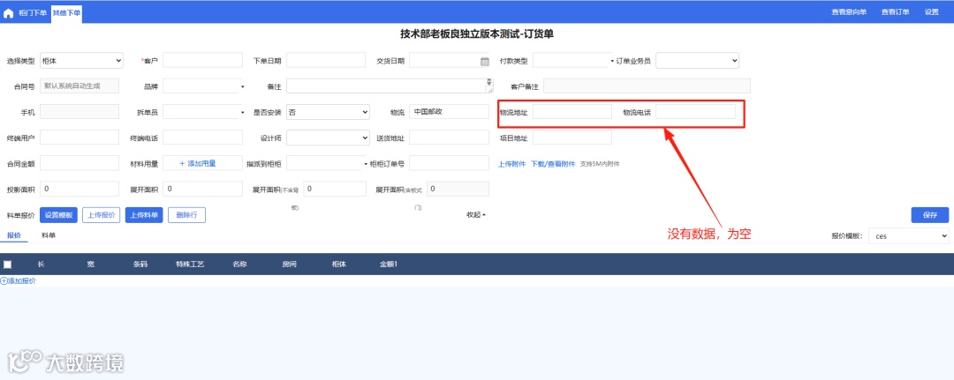Expand the 选择类型 dropdown

point(81,61)
